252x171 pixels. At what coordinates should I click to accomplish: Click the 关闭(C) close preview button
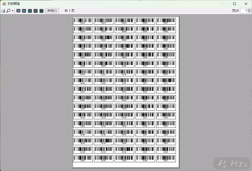pos(52,11)
